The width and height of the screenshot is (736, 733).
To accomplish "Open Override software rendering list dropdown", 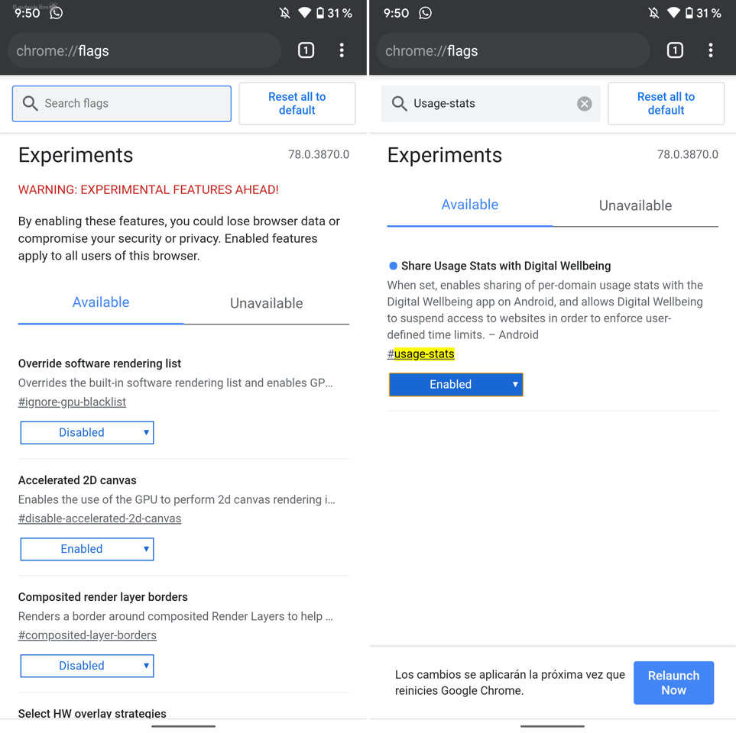I will pos(87,433).
